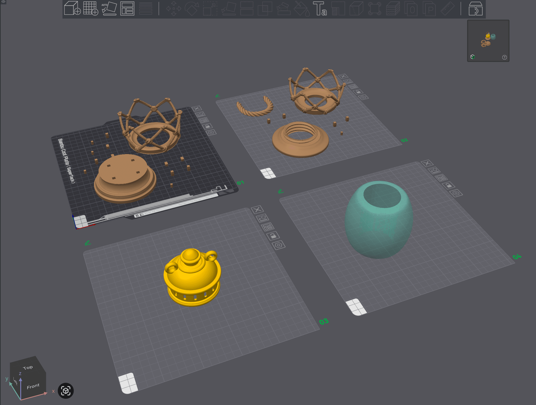The width and height of the screenshot is (536, 405).
Task: Click the green plate number 03 label
Action: click(324, 322)
